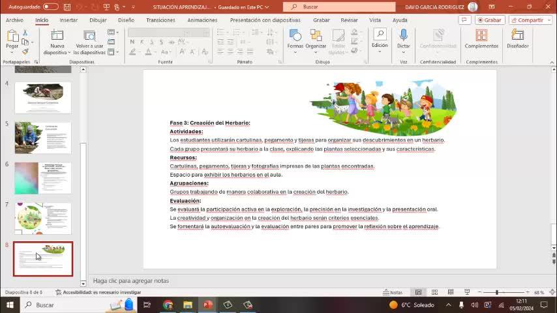Image resolution: width=557 pixels, height=313 pixels.
Task: Start presentation from beginning in quick access toolbar
Action: (106, 7)
